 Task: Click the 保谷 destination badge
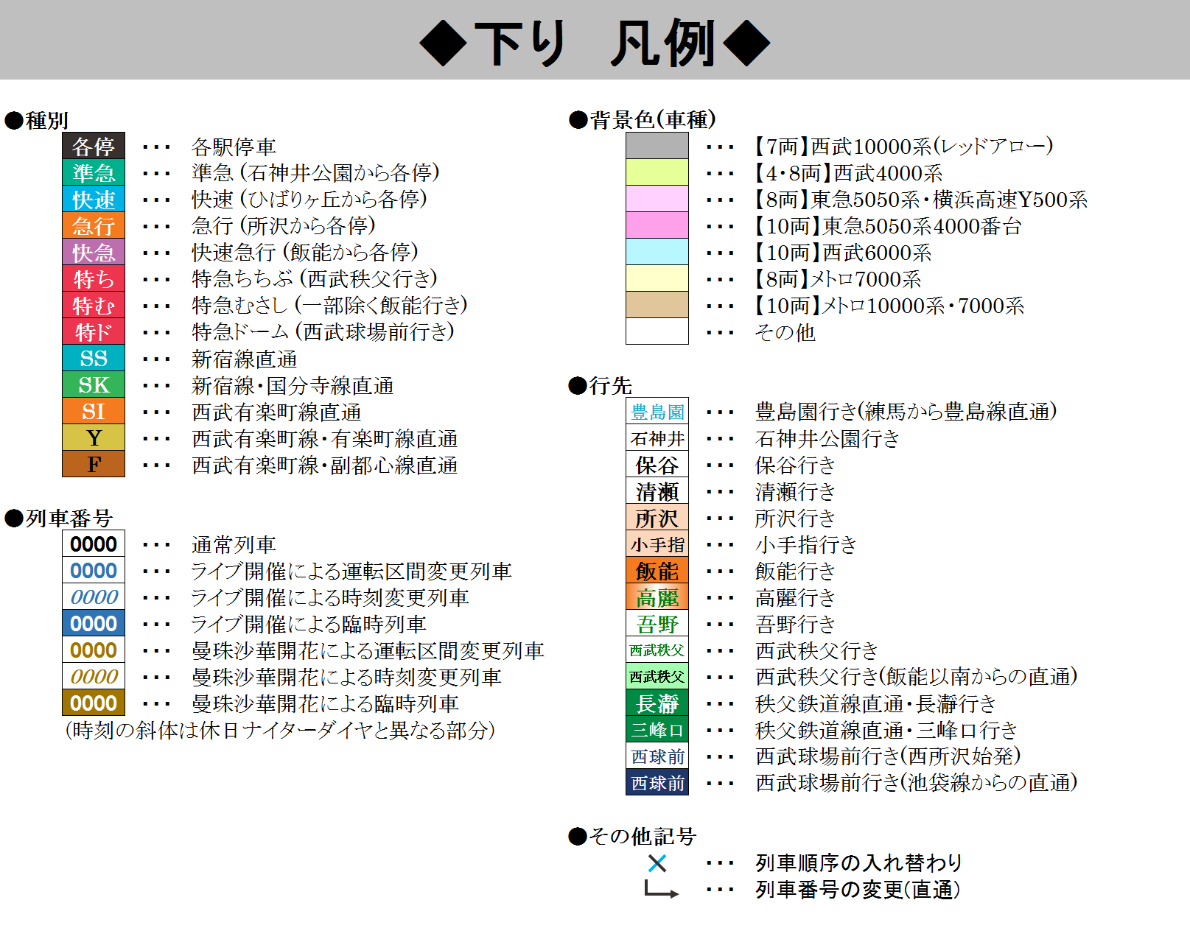pyautogui.click(x=657, y=464)
